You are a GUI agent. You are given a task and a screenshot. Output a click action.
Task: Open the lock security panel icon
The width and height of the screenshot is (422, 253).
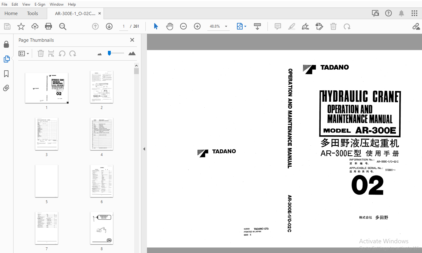point(6,44)
